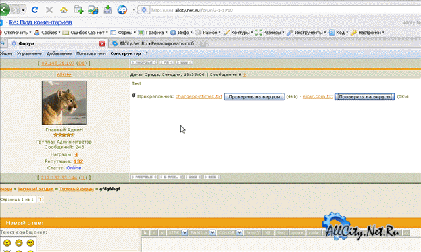Click the cougar avatar image
Screen dimensions: 421x252
64,103
